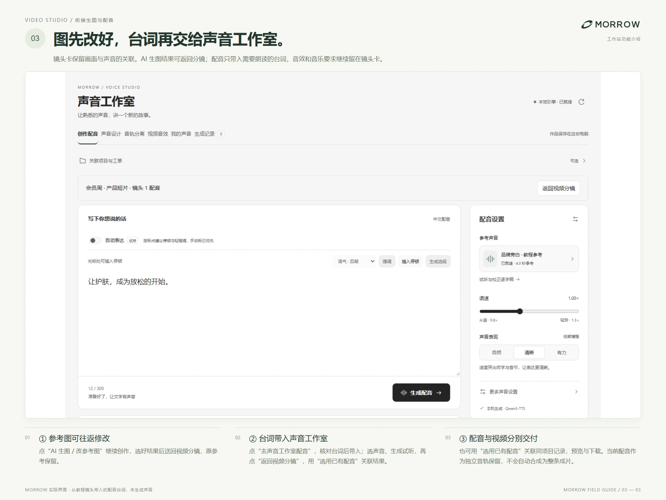Click the 返回视频分镜 button
Viewport: 666px width, 500px height.
coord(558,188)
